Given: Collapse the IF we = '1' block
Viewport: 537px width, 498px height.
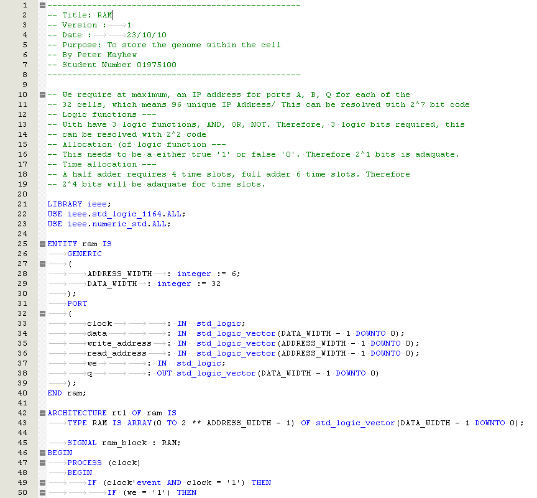Looking at the screenshot, I should coord(42,492).
